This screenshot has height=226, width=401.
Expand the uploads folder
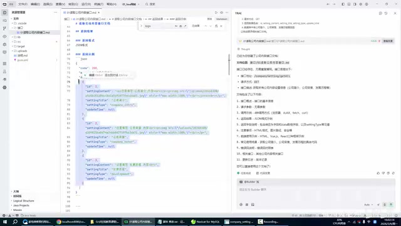click(x=13, y=51)
